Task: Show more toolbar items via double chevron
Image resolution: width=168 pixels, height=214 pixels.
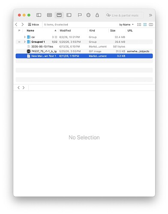Action: click(150, 15)
